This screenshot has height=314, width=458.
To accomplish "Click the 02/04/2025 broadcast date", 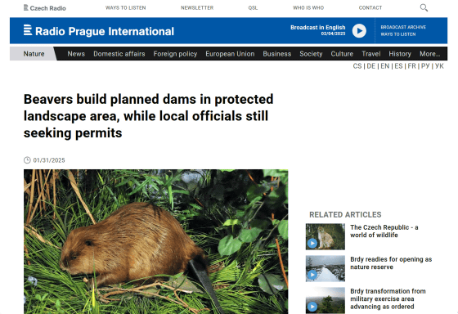I will pos(333,34).
